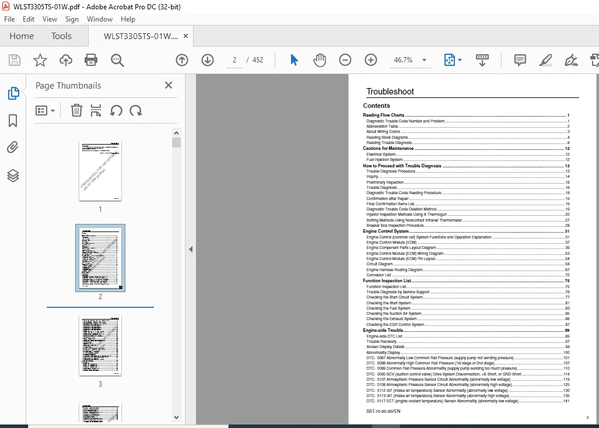Image resolution: width=599 pixels, height=428 pixels.
Task: Open the Page Thumbnails sidebar icon
Action: click(13, 93)
